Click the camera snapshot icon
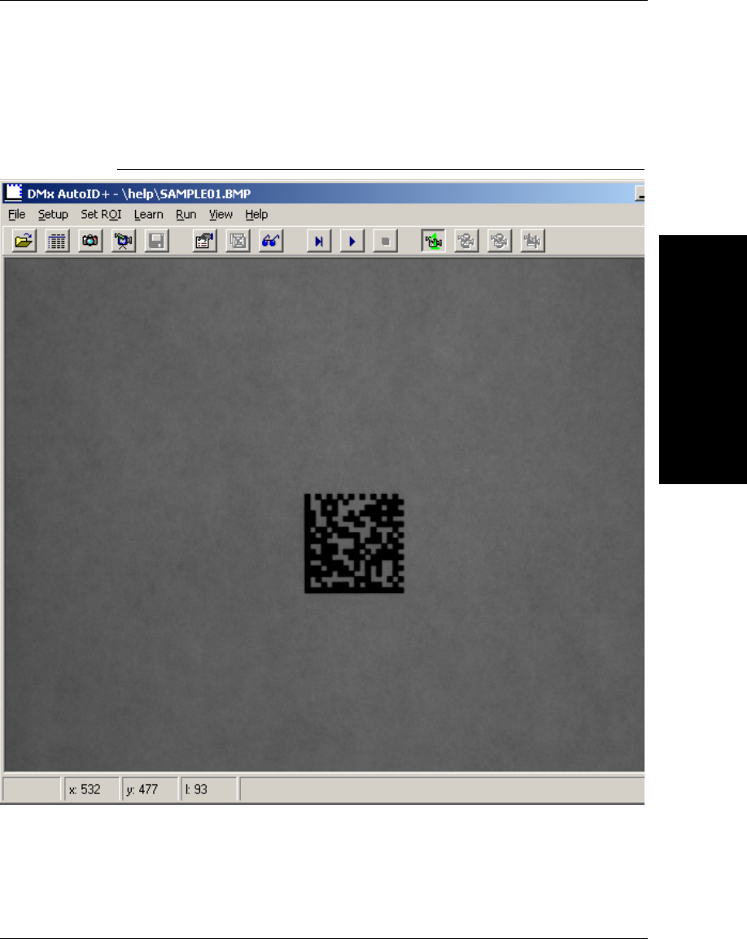Image resolution: width=747 pixels, height=939 pixels. [x=90, y=242]
